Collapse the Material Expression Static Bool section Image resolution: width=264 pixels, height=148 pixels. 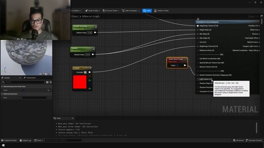2,87
